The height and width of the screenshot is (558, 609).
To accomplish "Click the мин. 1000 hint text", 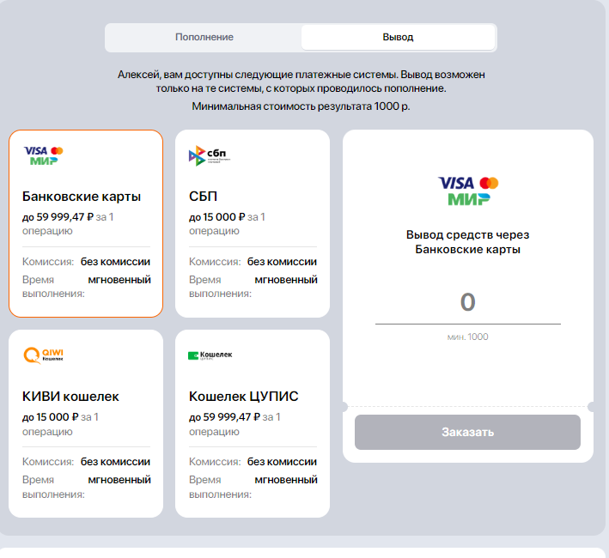I will (x=467, y=337).
